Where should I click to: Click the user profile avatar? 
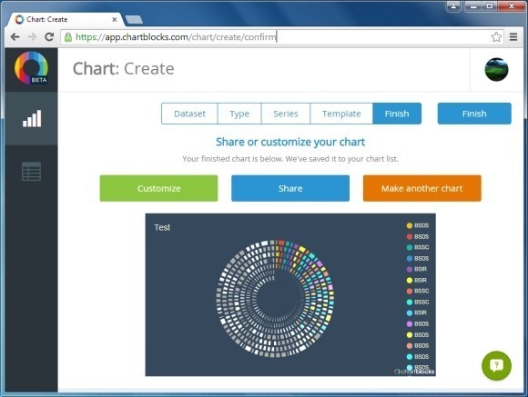click(x=496, y=70)
